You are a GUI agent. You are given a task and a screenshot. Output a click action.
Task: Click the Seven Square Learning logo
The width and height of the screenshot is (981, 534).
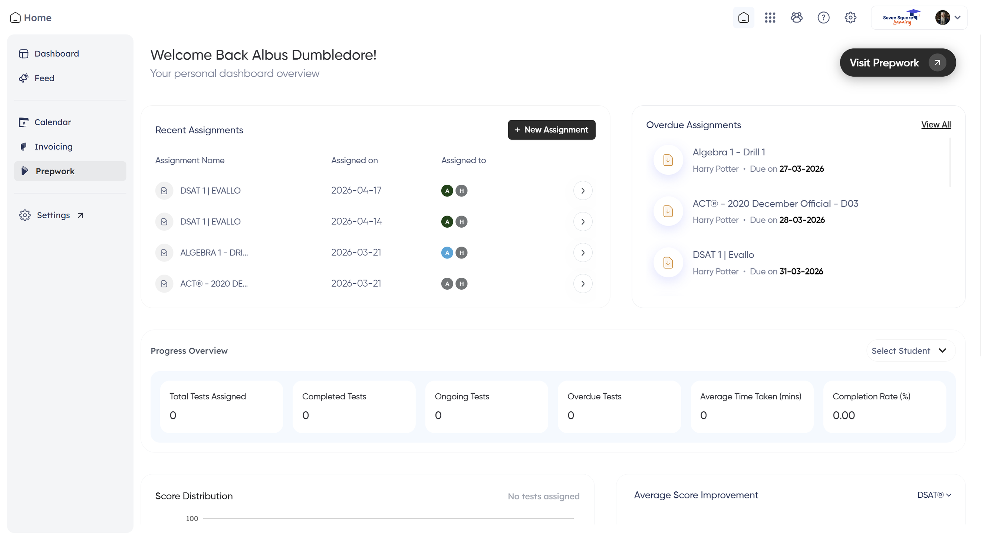pos(901,17)
